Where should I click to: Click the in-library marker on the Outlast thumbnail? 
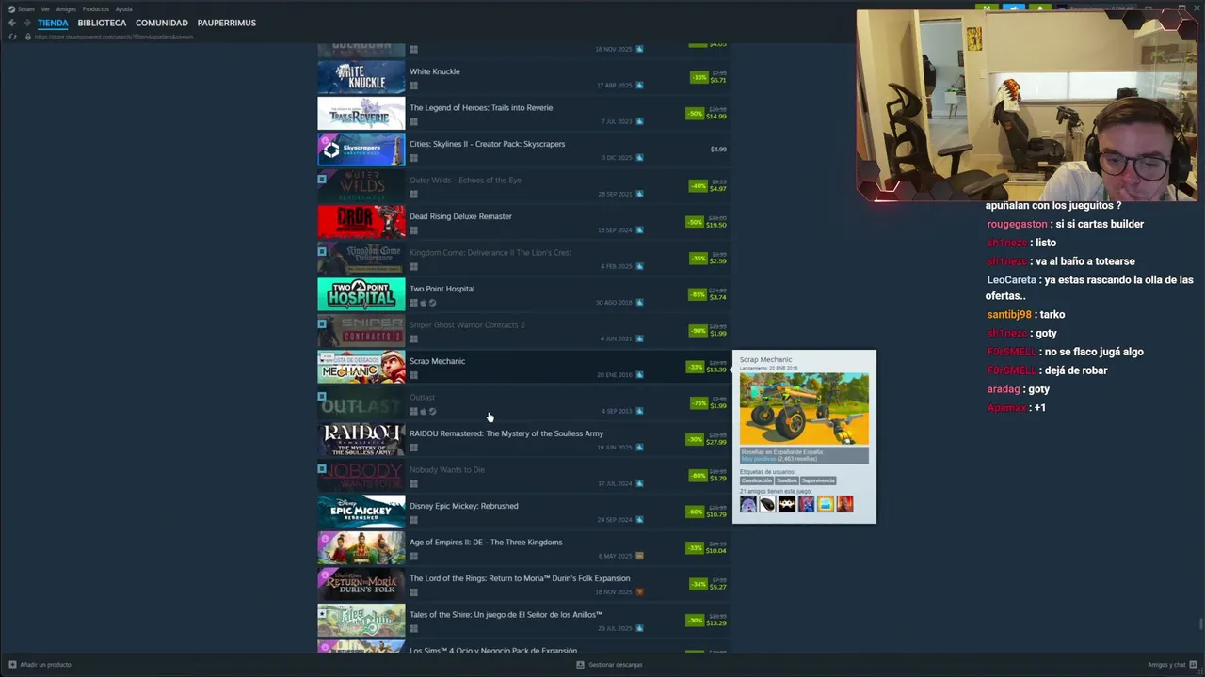(x=322, y=396)
